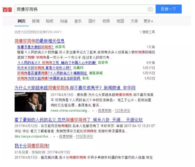Open 百度快照 for the china.com result
This screenshot has height=167, width=195.
104,111
